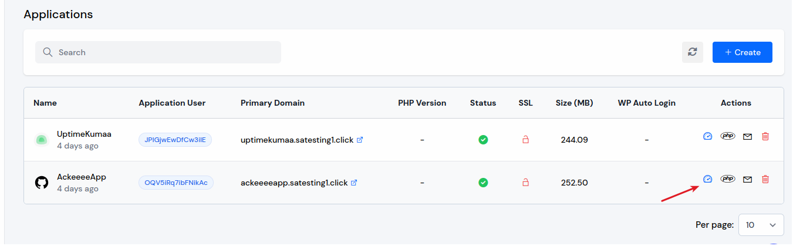Viewport: 793px width, 246px height.
Task: Delete the AckeeeeApp application
Action: tap(765, 179)
